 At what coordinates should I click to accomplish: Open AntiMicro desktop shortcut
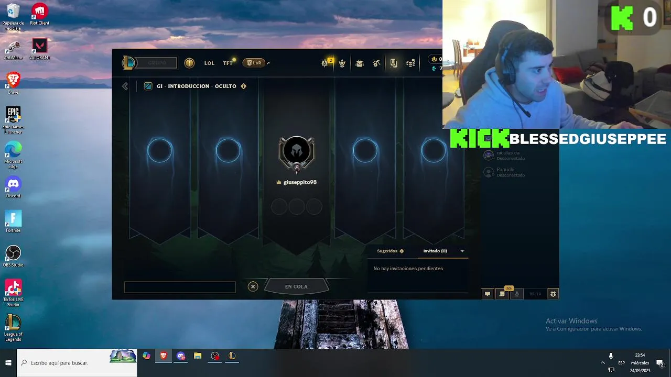point(13,50)
